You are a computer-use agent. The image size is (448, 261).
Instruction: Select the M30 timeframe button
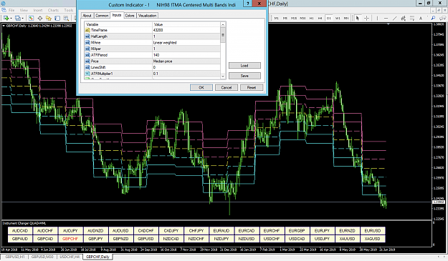(302, 19)
